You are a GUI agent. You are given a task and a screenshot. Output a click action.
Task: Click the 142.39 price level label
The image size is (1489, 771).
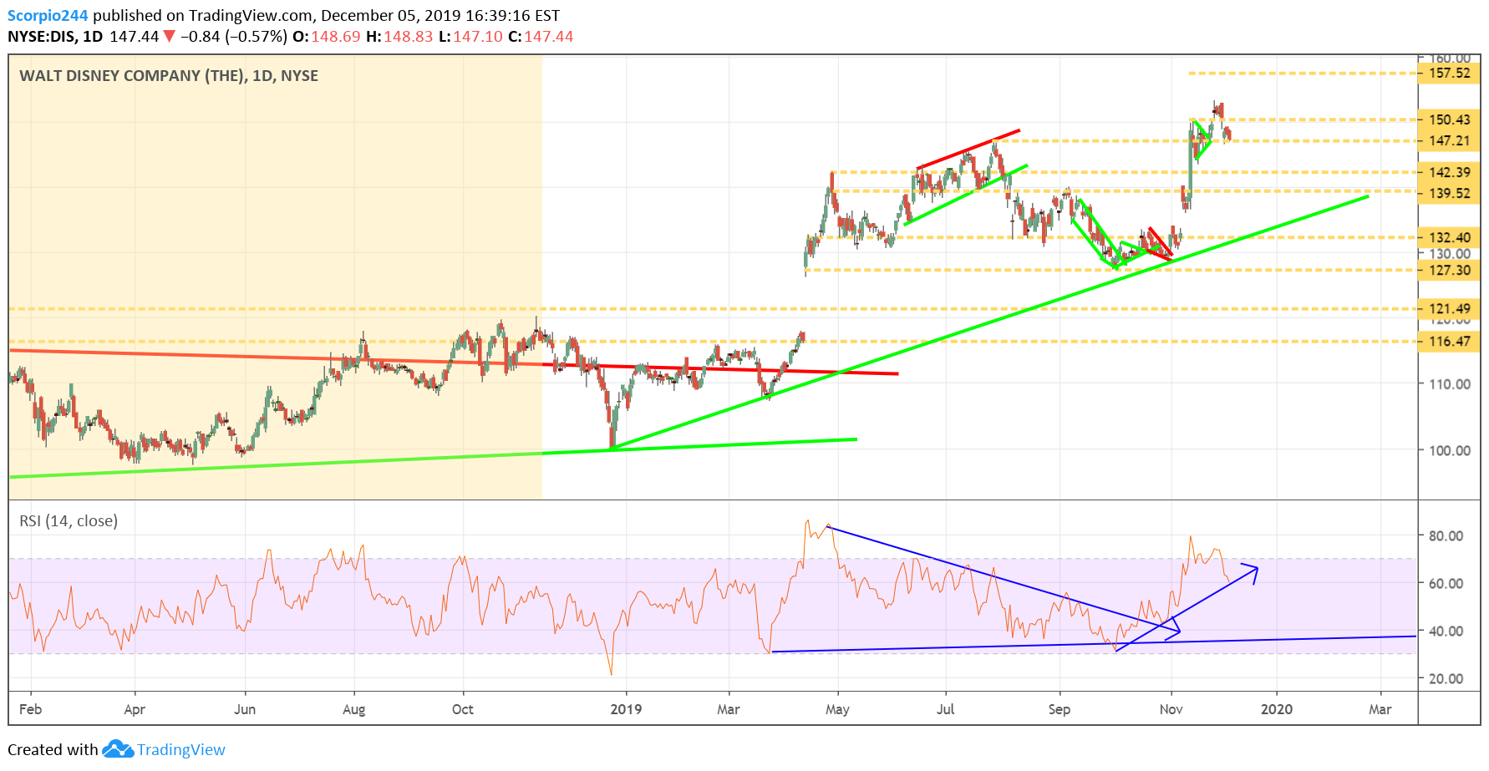1450,172
